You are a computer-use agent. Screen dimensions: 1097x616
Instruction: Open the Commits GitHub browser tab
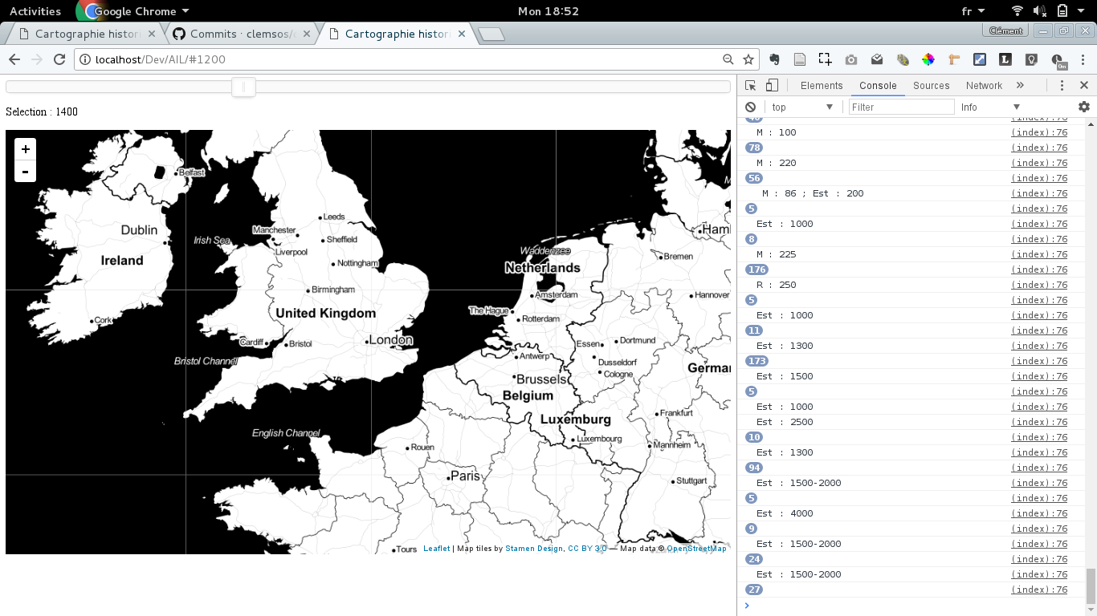pyautogui.click(x=241, y=34)
